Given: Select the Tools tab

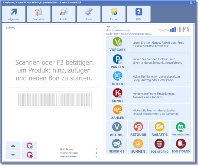Looking at the screenshot, I should point(89,14).
